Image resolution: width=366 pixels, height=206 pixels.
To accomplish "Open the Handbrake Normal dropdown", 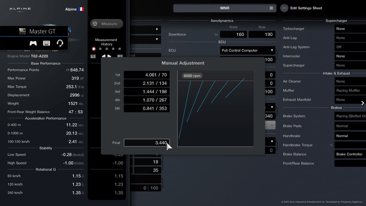I will [x=350, y=136].
